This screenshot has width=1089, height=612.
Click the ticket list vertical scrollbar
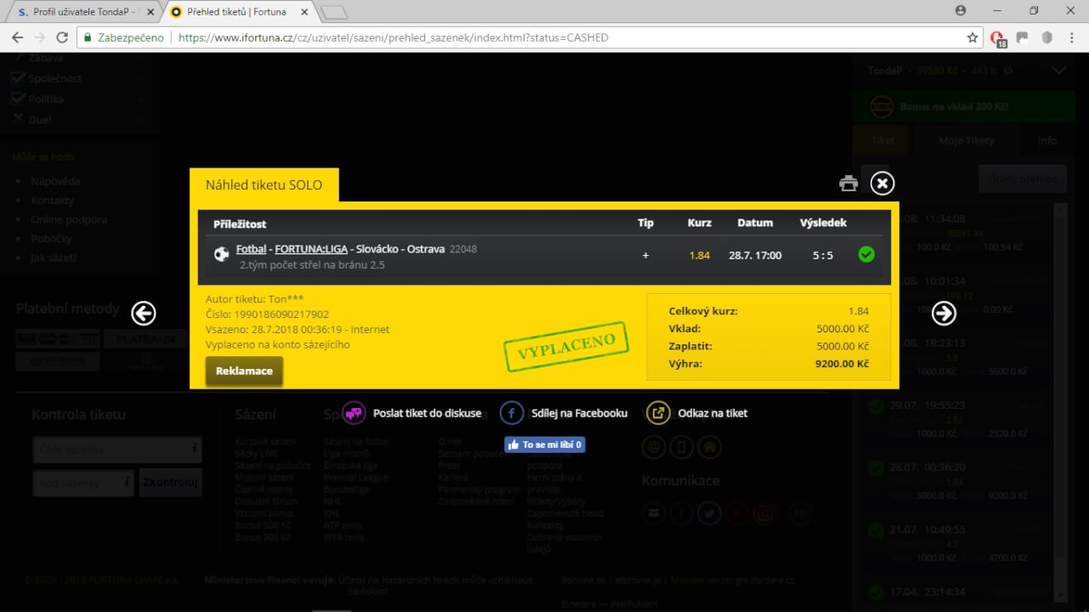1059,399
